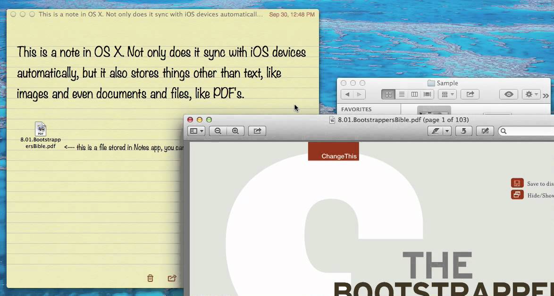Share the PDF from the Preview toolbar

pos(257,131)
